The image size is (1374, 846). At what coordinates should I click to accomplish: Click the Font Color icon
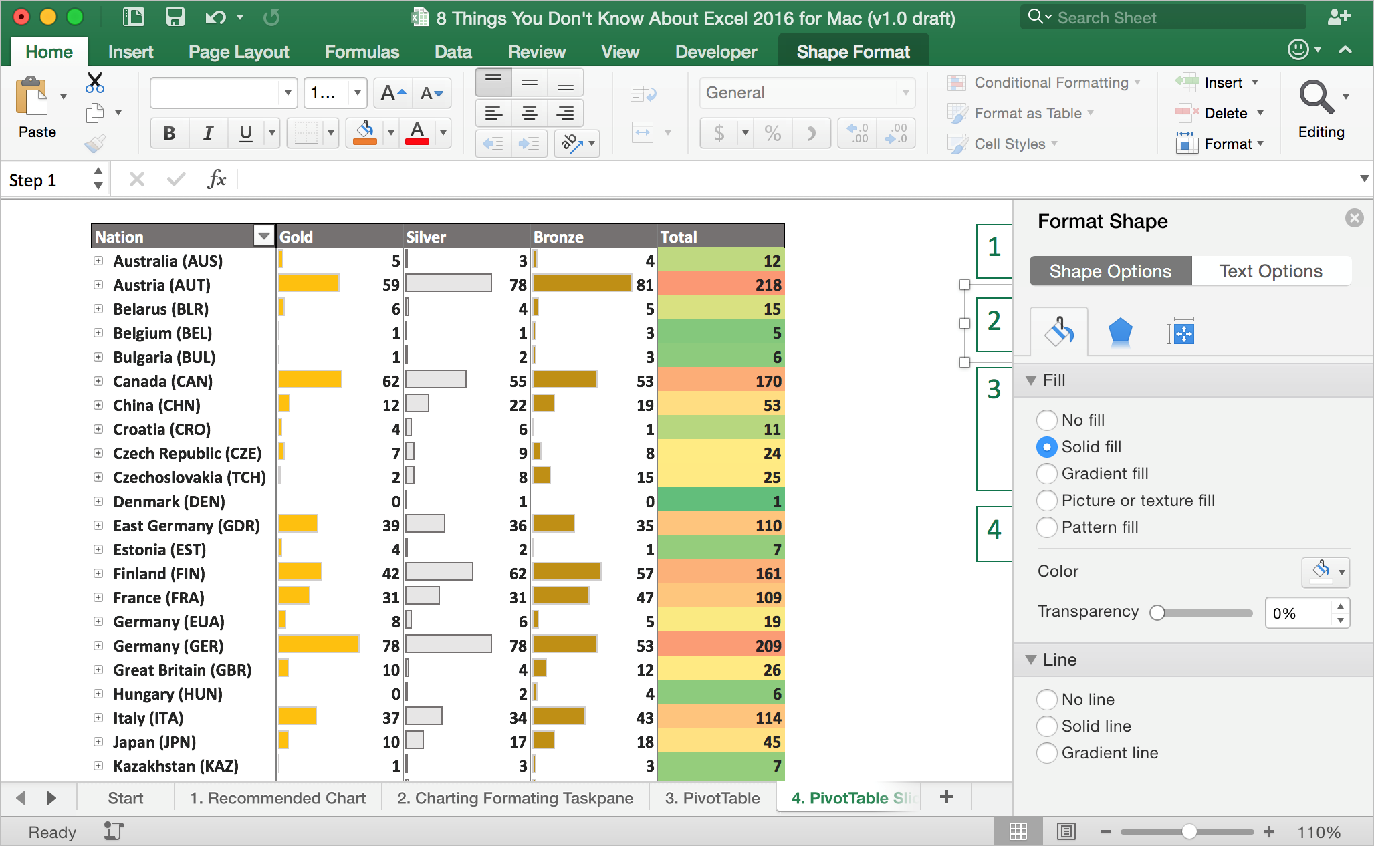[x=416, y=132]
